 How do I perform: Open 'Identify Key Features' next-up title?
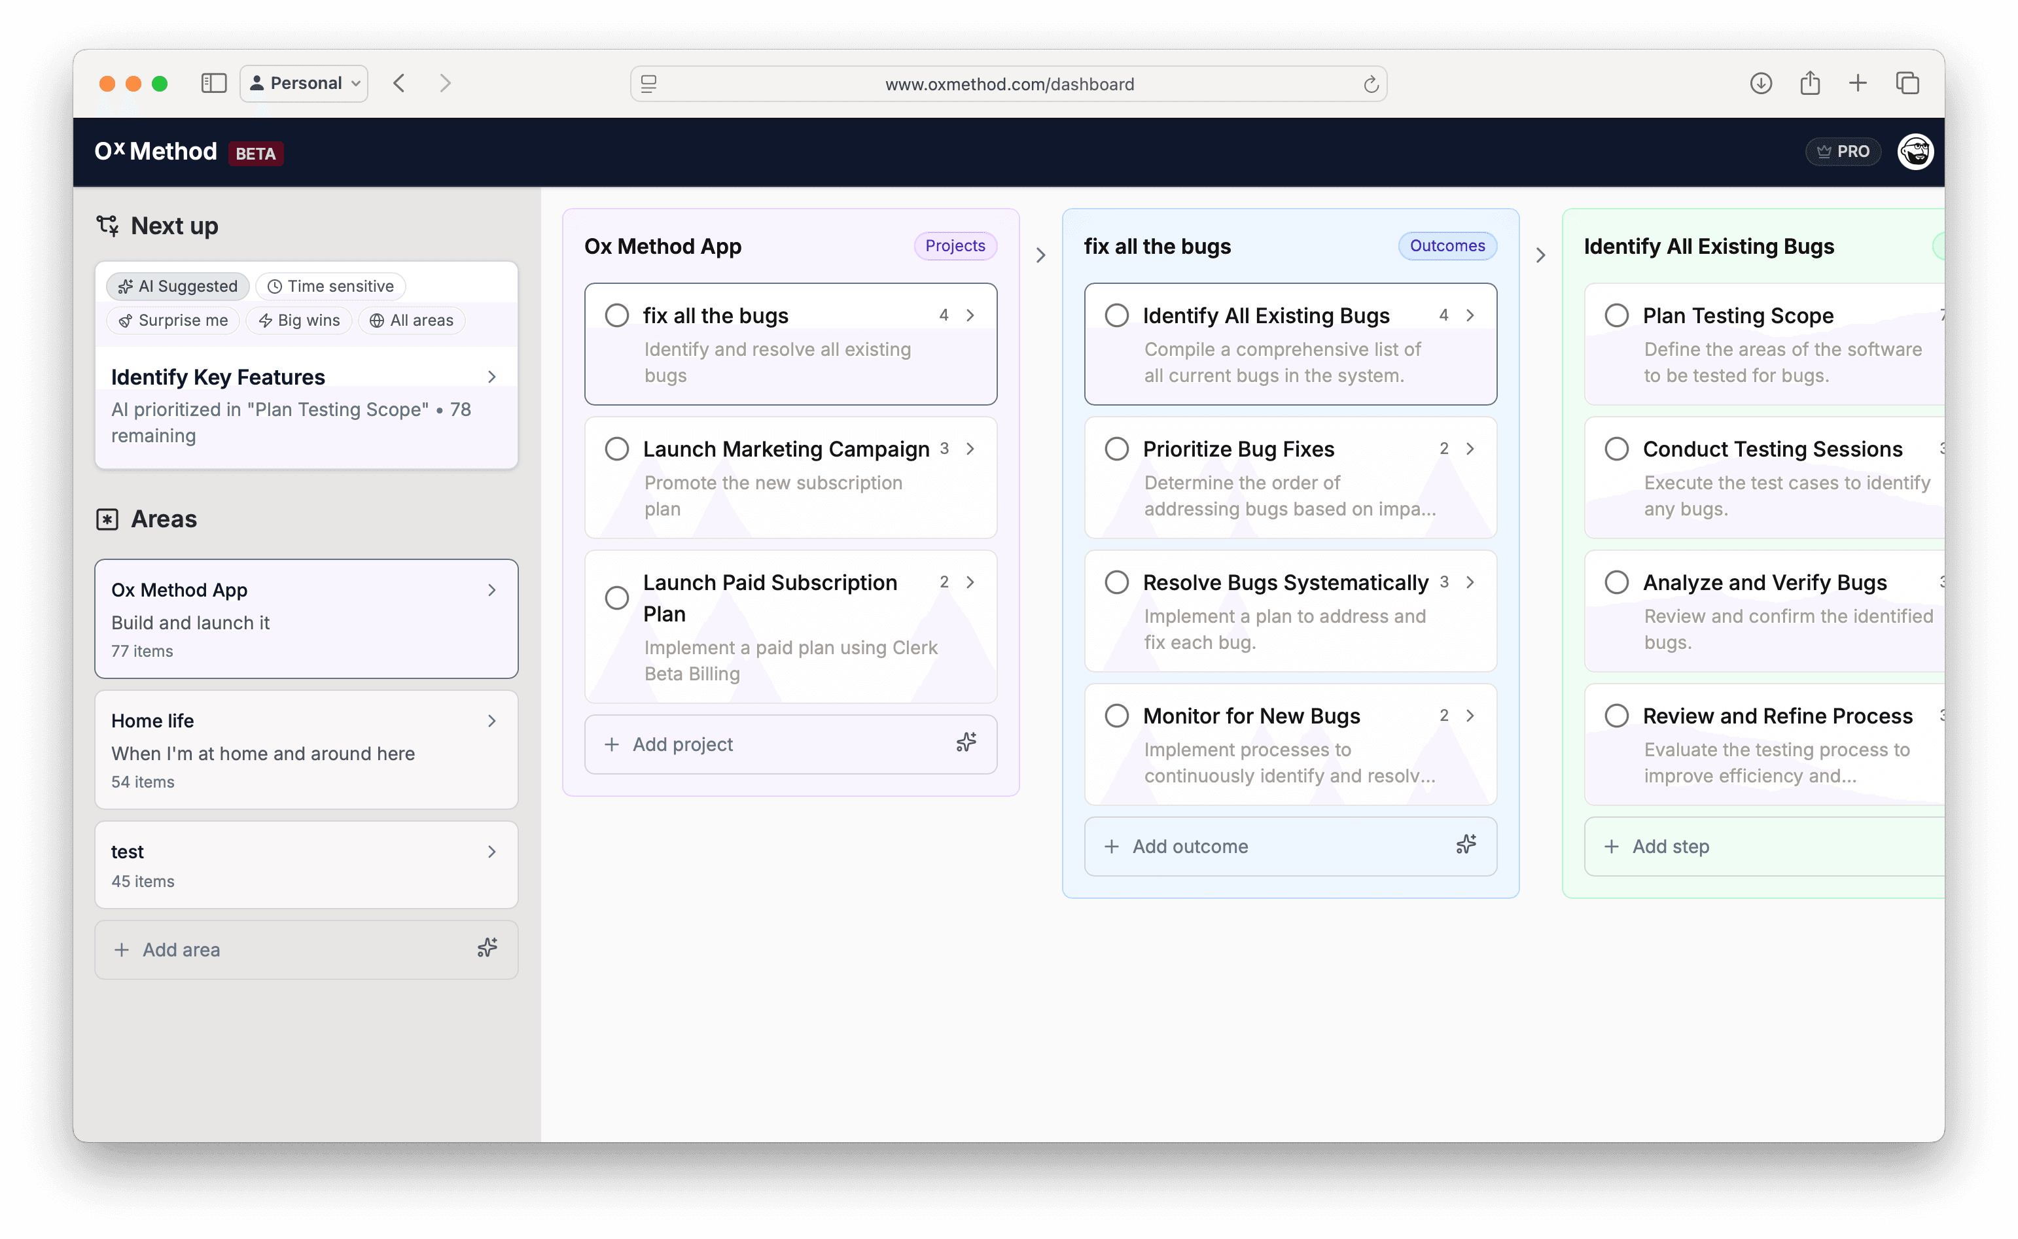[218, 377]
